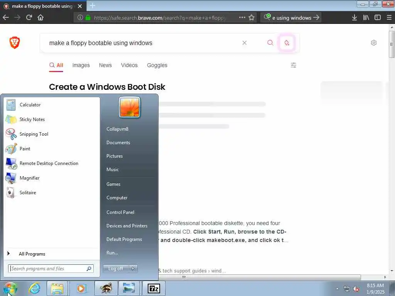Screen dimensions: 395x296
Task: Launch Magnifier from Start menu
Action: click(x=52, y=178)
